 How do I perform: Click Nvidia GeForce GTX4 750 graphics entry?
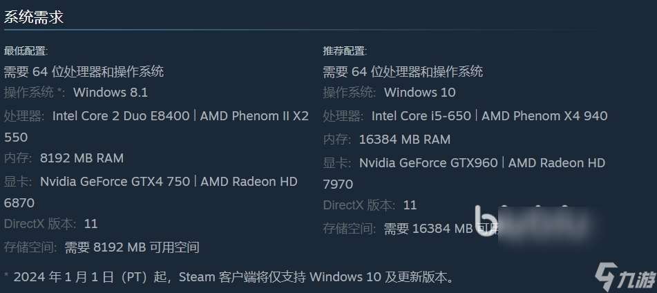[x=115, y=182]
